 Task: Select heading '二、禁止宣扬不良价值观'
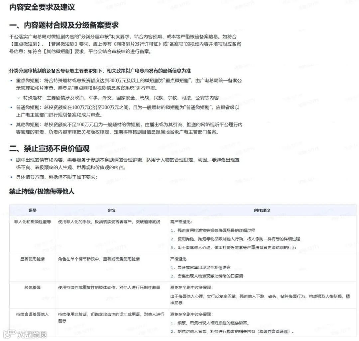coord(49,149)
